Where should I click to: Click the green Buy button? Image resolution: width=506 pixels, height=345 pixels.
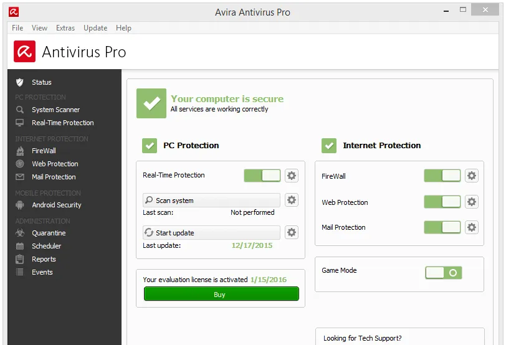[221, 294]
